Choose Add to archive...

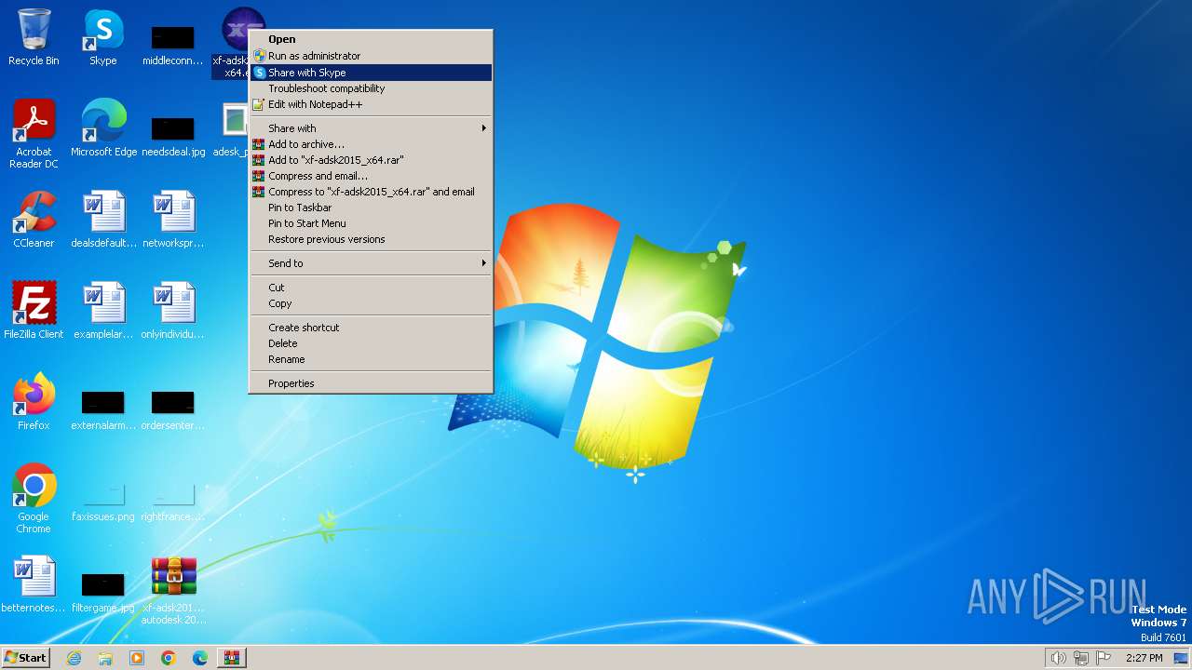[x=371, y=144]
